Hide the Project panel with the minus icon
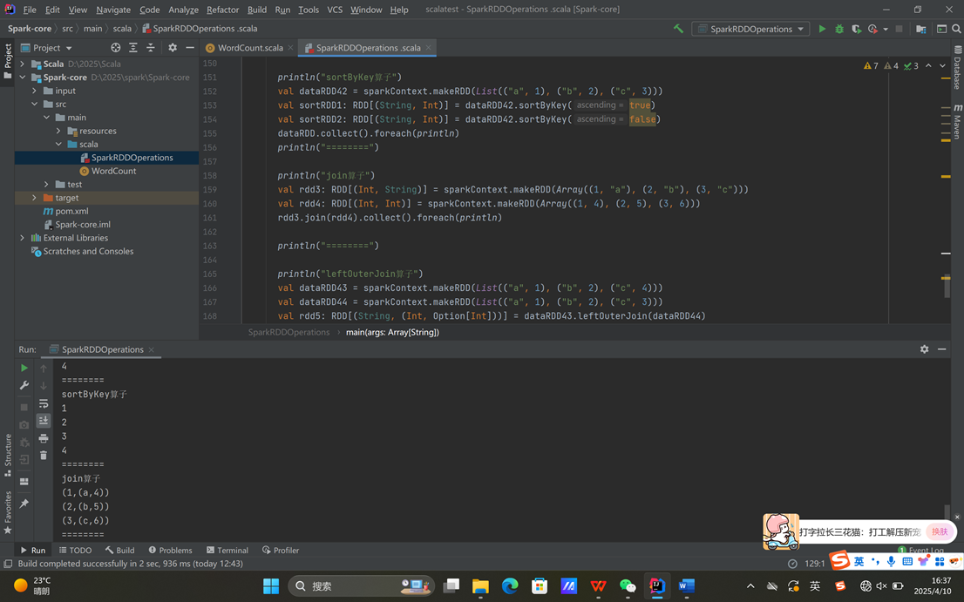This screenshot has height=602, width=964. pos(190,47)
